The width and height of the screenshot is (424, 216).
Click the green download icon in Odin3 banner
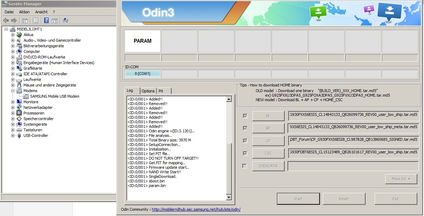318,13
